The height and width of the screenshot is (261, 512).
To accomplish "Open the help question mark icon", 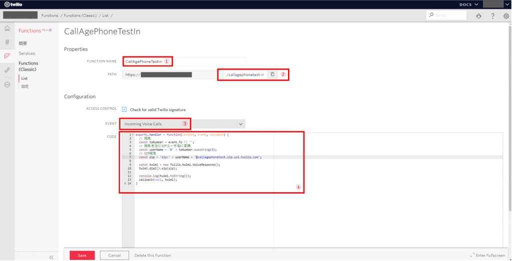I will (492, 15).
